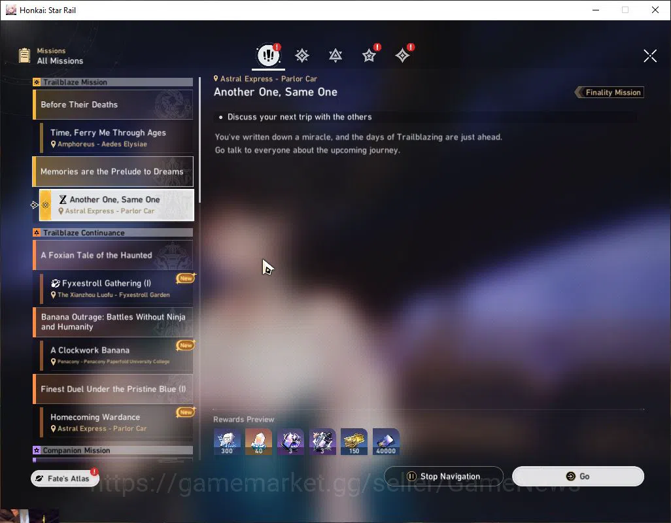Select the Homecoming Wardance mission
The image size is (671, 523).
116,422
